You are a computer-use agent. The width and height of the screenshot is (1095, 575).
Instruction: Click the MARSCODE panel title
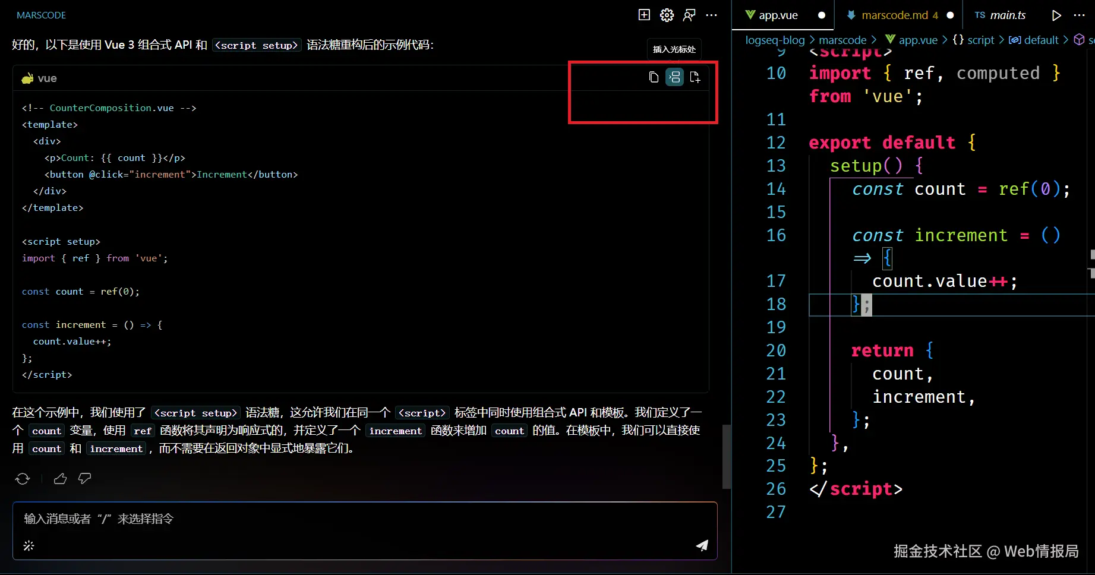click(x=41, y=15)
